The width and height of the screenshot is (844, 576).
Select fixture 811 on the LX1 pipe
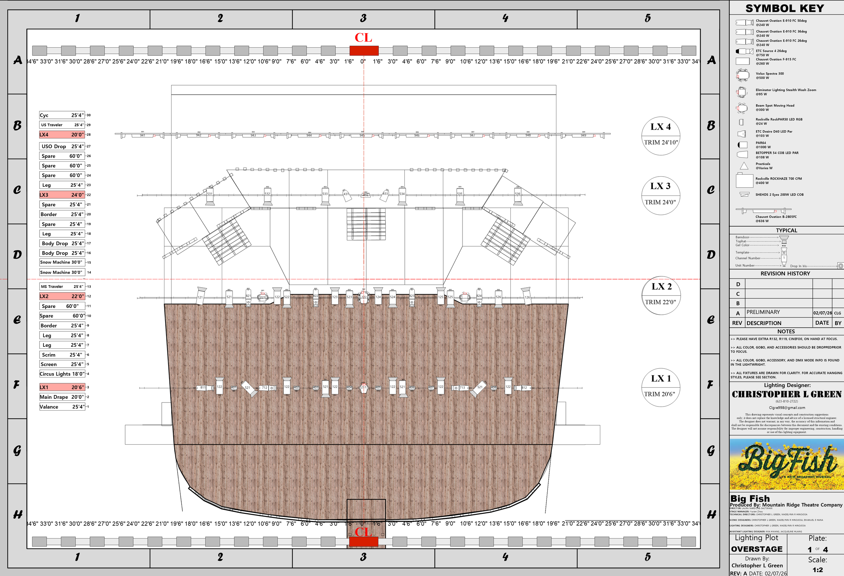[205, 388]
